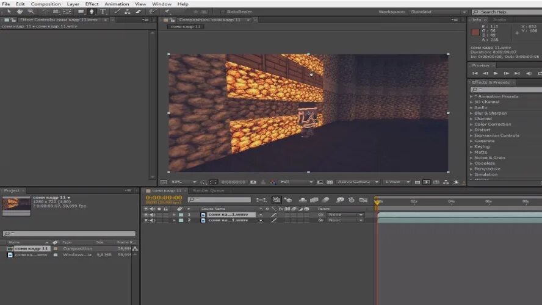Open the Parent None dropdown for layer 2
This screenshot has width=542, height=305.
tap(345, 220)
